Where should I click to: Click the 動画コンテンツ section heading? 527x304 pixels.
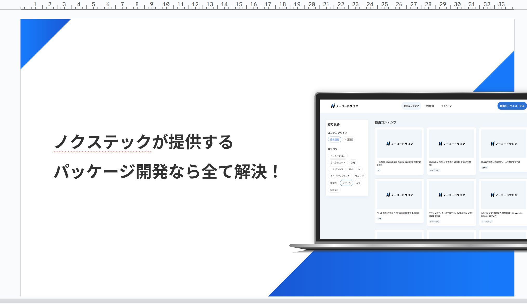pos(385,122)
